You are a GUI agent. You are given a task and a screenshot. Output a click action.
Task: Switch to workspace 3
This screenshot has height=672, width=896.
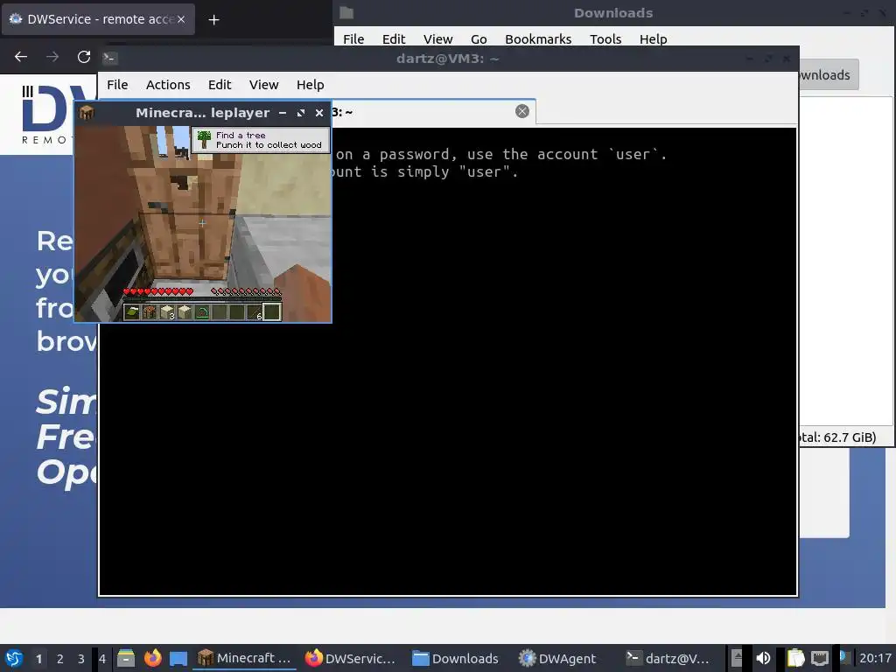click(81, 659)
